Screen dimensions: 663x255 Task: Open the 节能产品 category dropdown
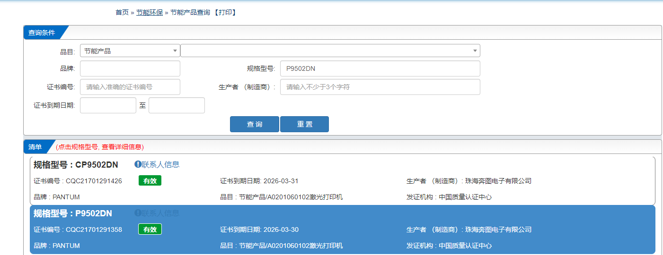tap(130, 51)
